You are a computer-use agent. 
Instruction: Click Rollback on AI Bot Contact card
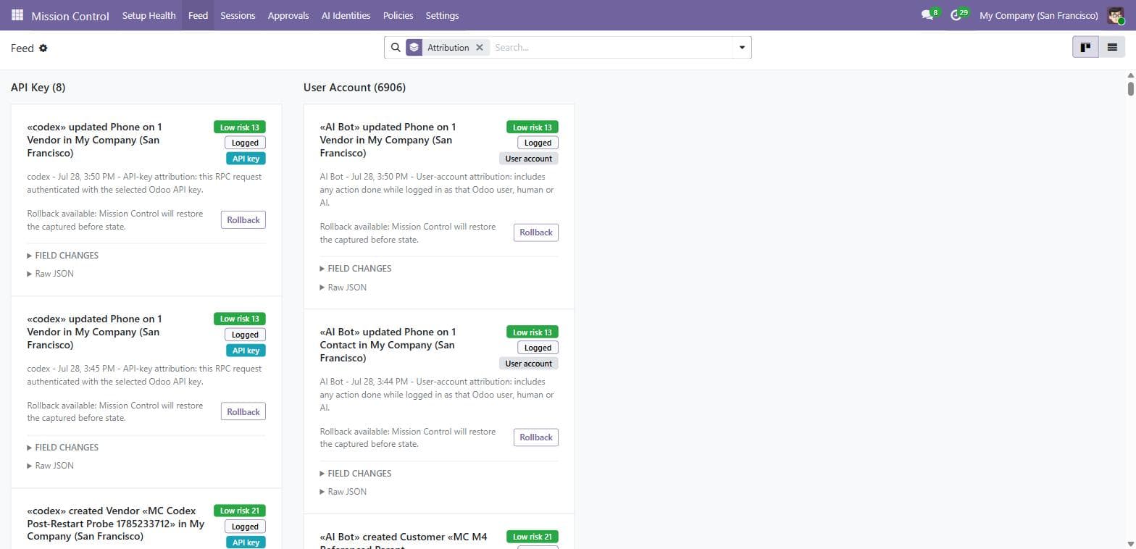tap(535, 437)
